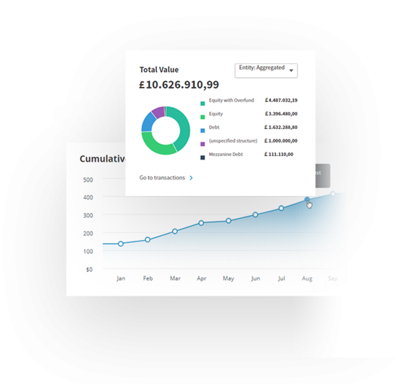Image resolution: width=411 pixels, height=384 pixels.
Task: Click the Total Value heading
Action: coord(159,70)
